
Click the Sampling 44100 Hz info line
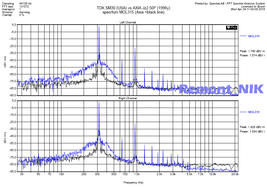(x=16, y=3)
